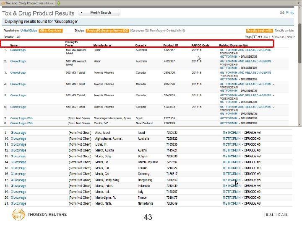302x226 pixels.
Task: Click the AAPCC Code column header
Action: [x=200, y=45]
